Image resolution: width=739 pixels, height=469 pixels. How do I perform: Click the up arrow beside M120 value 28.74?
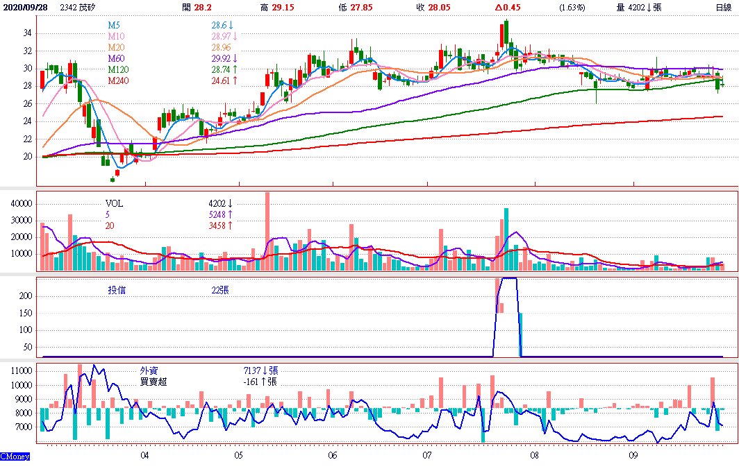[235, 69]
